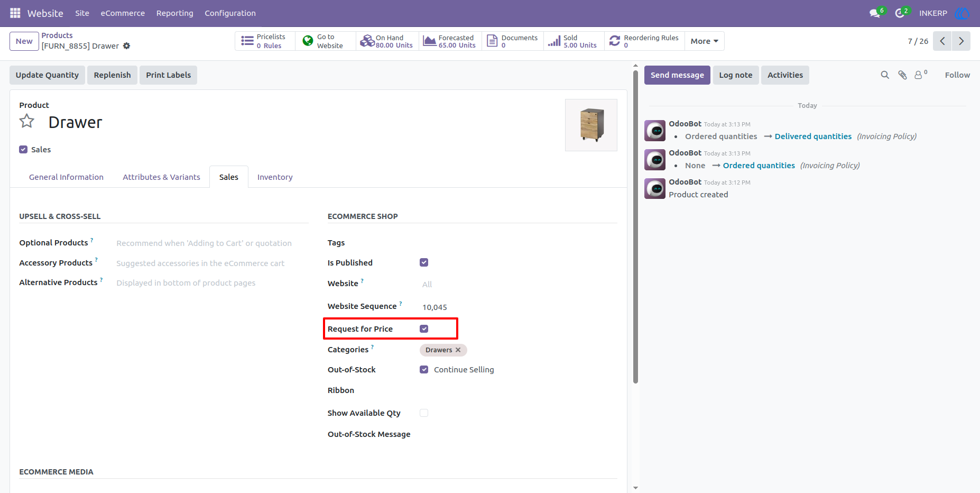This screenshot has height=493, width=980.
Task: Click the Replenish button
Action: tap(112, 75)
